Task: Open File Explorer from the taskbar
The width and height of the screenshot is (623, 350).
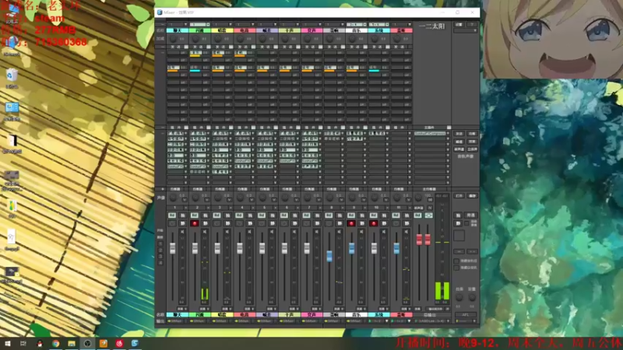Action: click(x=72, y=343)
